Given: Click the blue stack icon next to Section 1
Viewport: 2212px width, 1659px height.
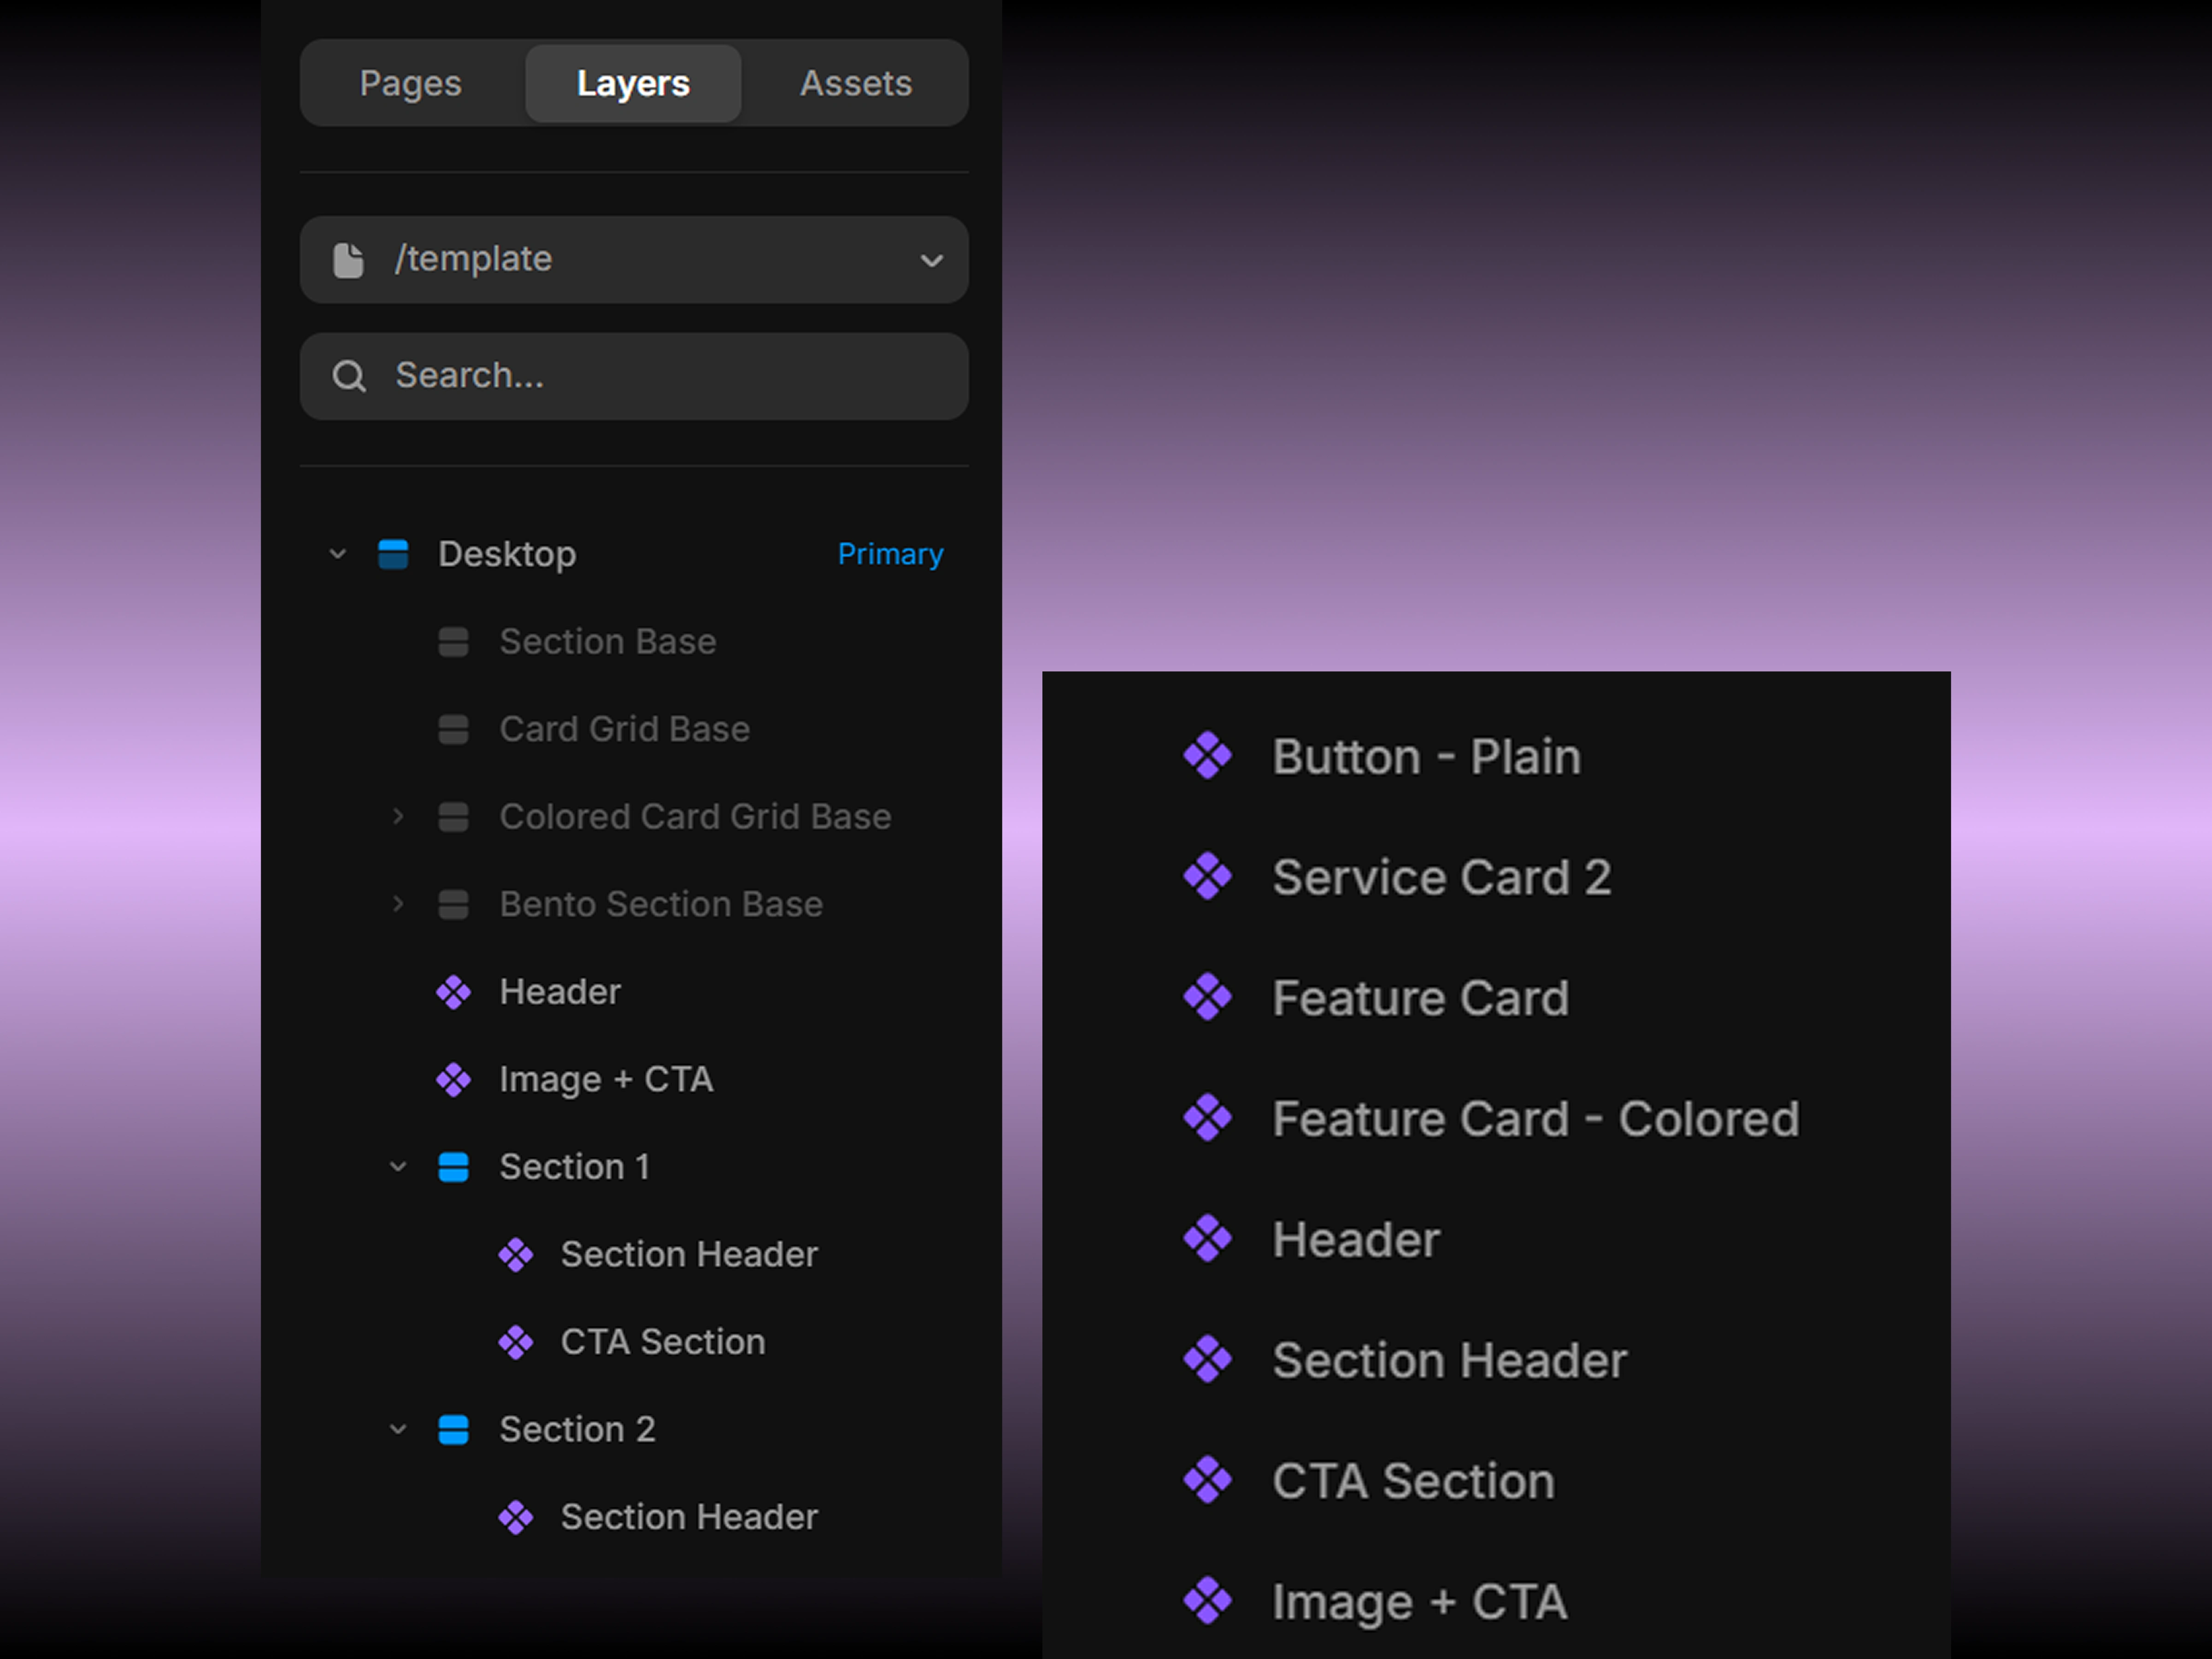Looking at the screenshot, I should (x=453, y=1167).
